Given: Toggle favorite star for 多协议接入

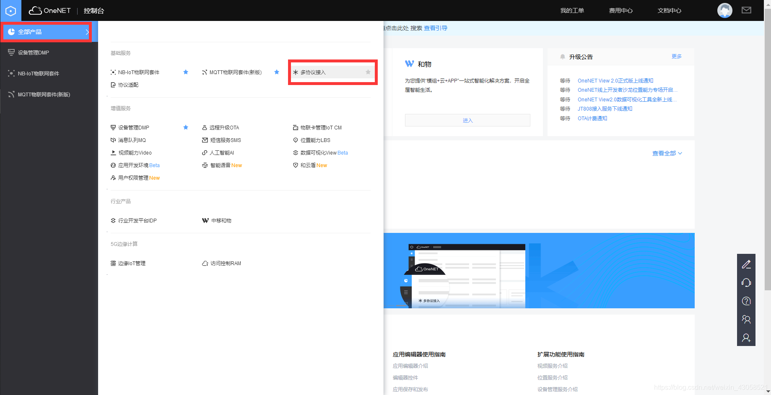Looking at the screenshot, I should 368,72.
